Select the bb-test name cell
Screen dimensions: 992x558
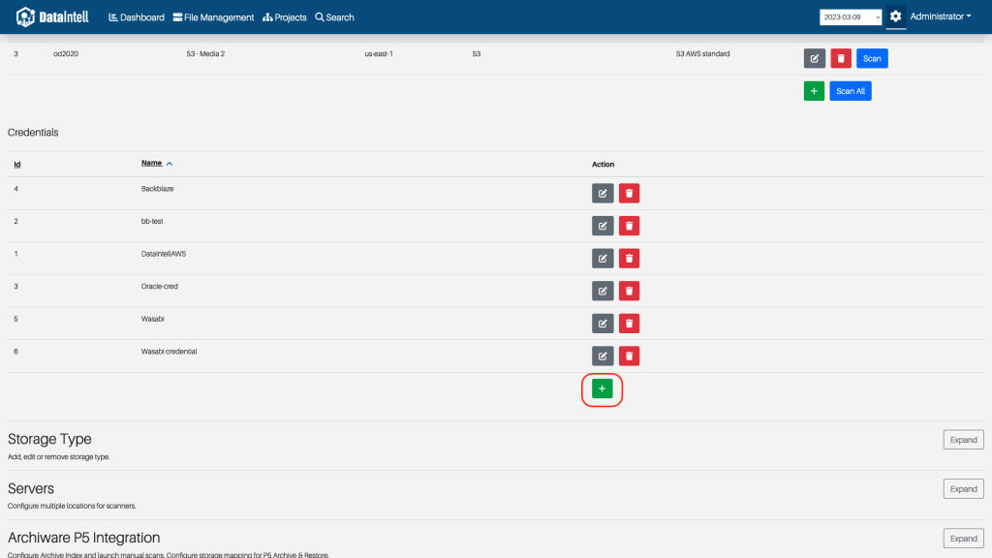click(x=152, y=221)
